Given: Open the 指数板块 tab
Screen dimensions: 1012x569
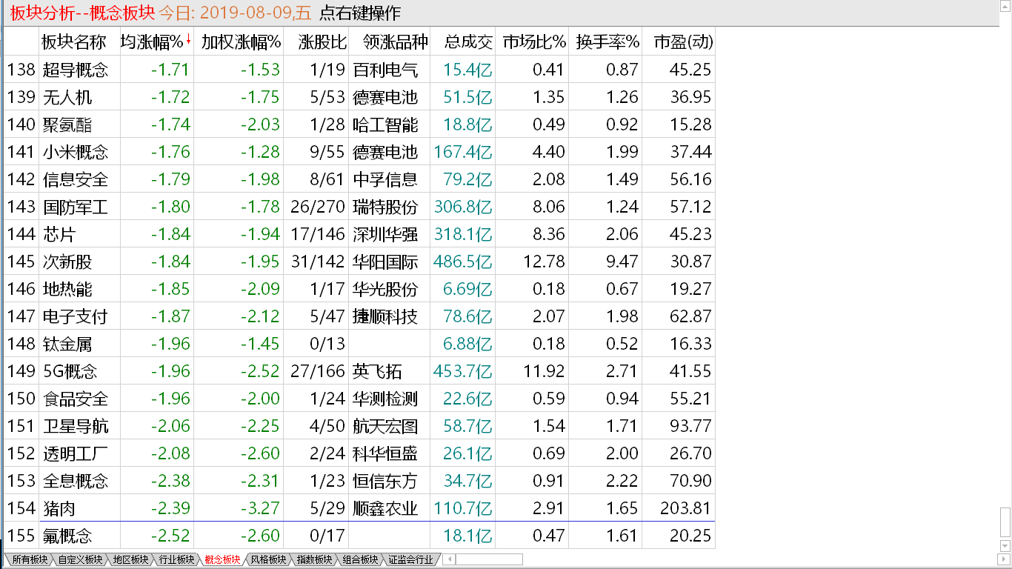Looking at the screenshot, I should 314,559.
